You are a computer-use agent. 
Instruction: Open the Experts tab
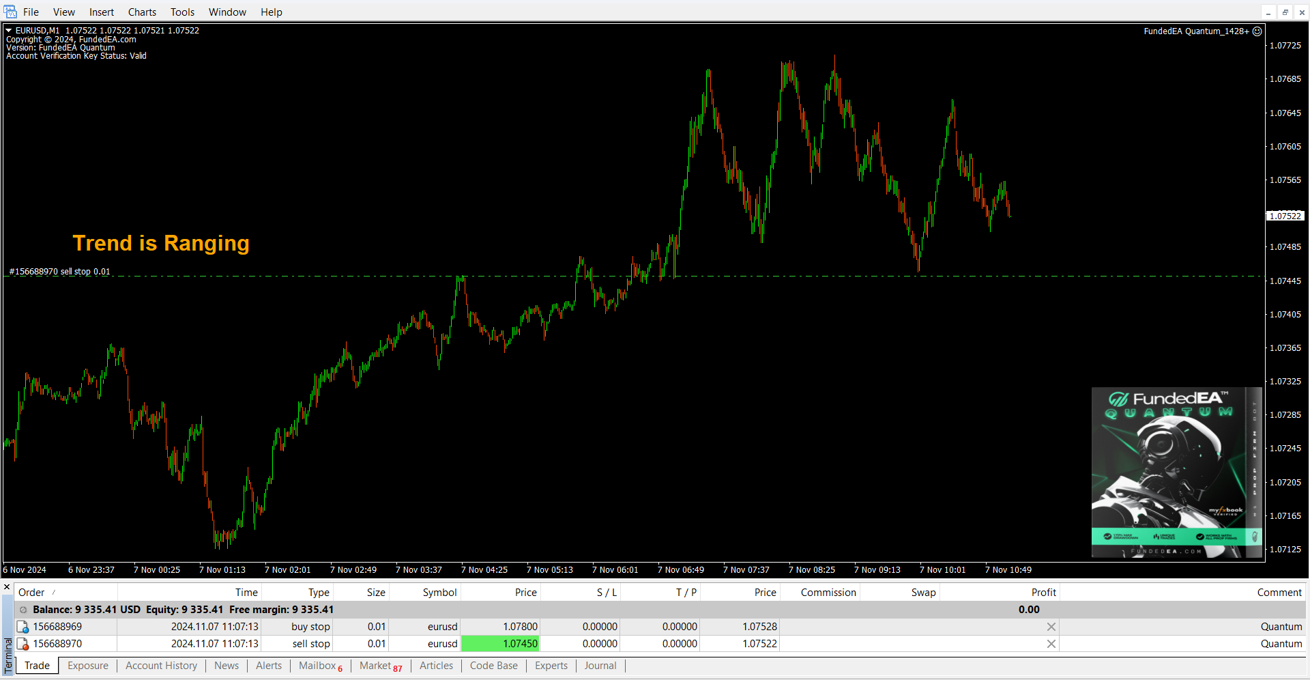tap(551, 666)
